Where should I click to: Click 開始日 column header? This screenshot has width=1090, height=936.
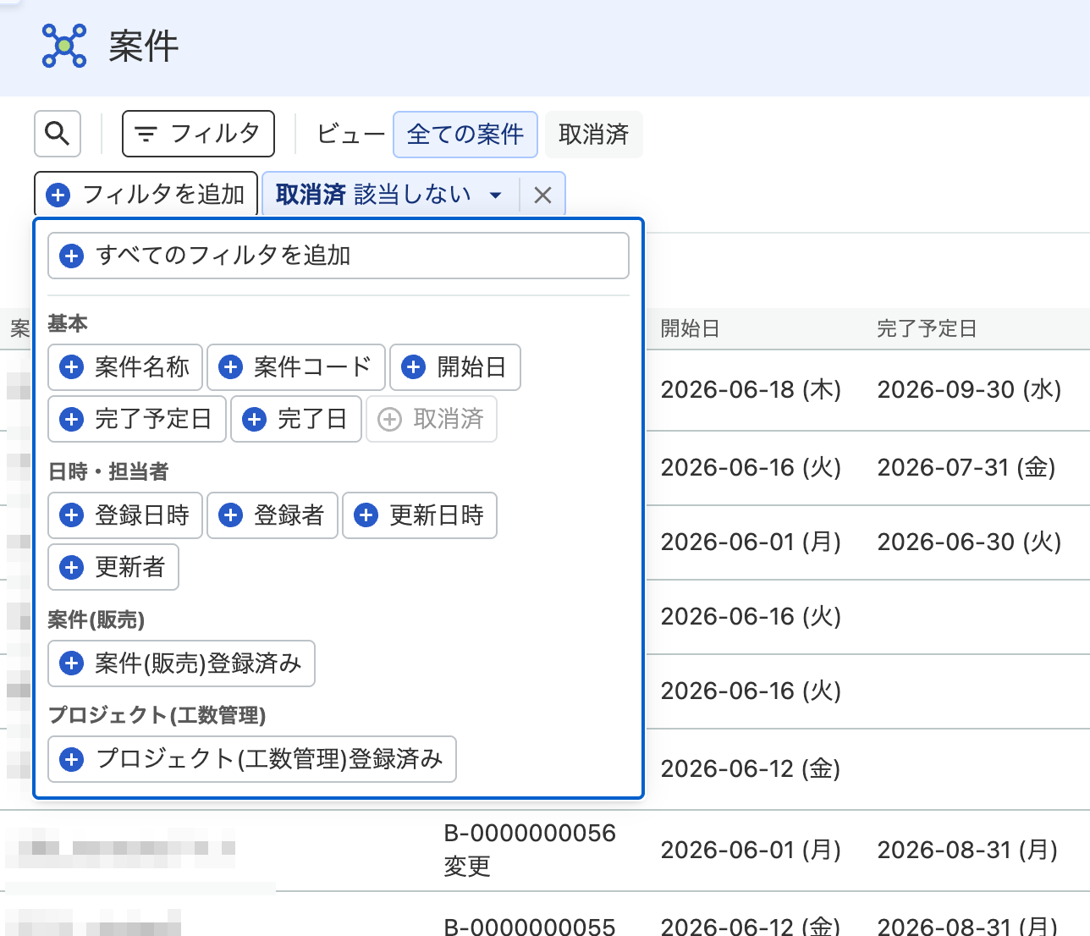pos(691,329)
